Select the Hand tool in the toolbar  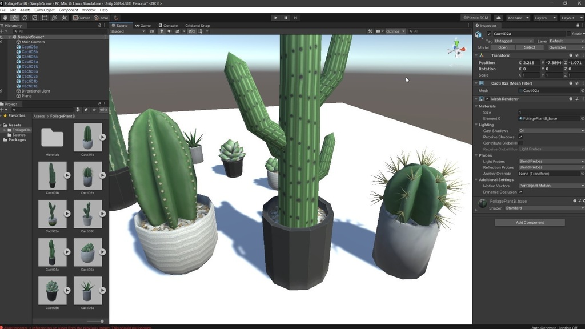(x=5, y=18)
